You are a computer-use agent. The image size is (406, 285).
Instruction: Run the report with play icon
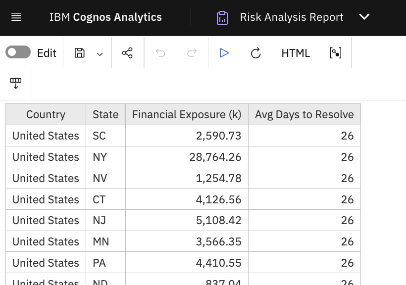[224, 53]
